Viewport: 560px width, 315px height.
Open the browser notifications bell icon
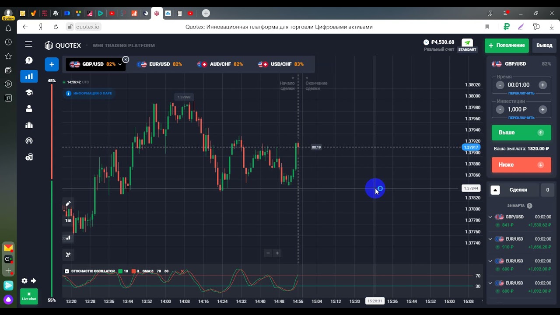tap(8, 28)
